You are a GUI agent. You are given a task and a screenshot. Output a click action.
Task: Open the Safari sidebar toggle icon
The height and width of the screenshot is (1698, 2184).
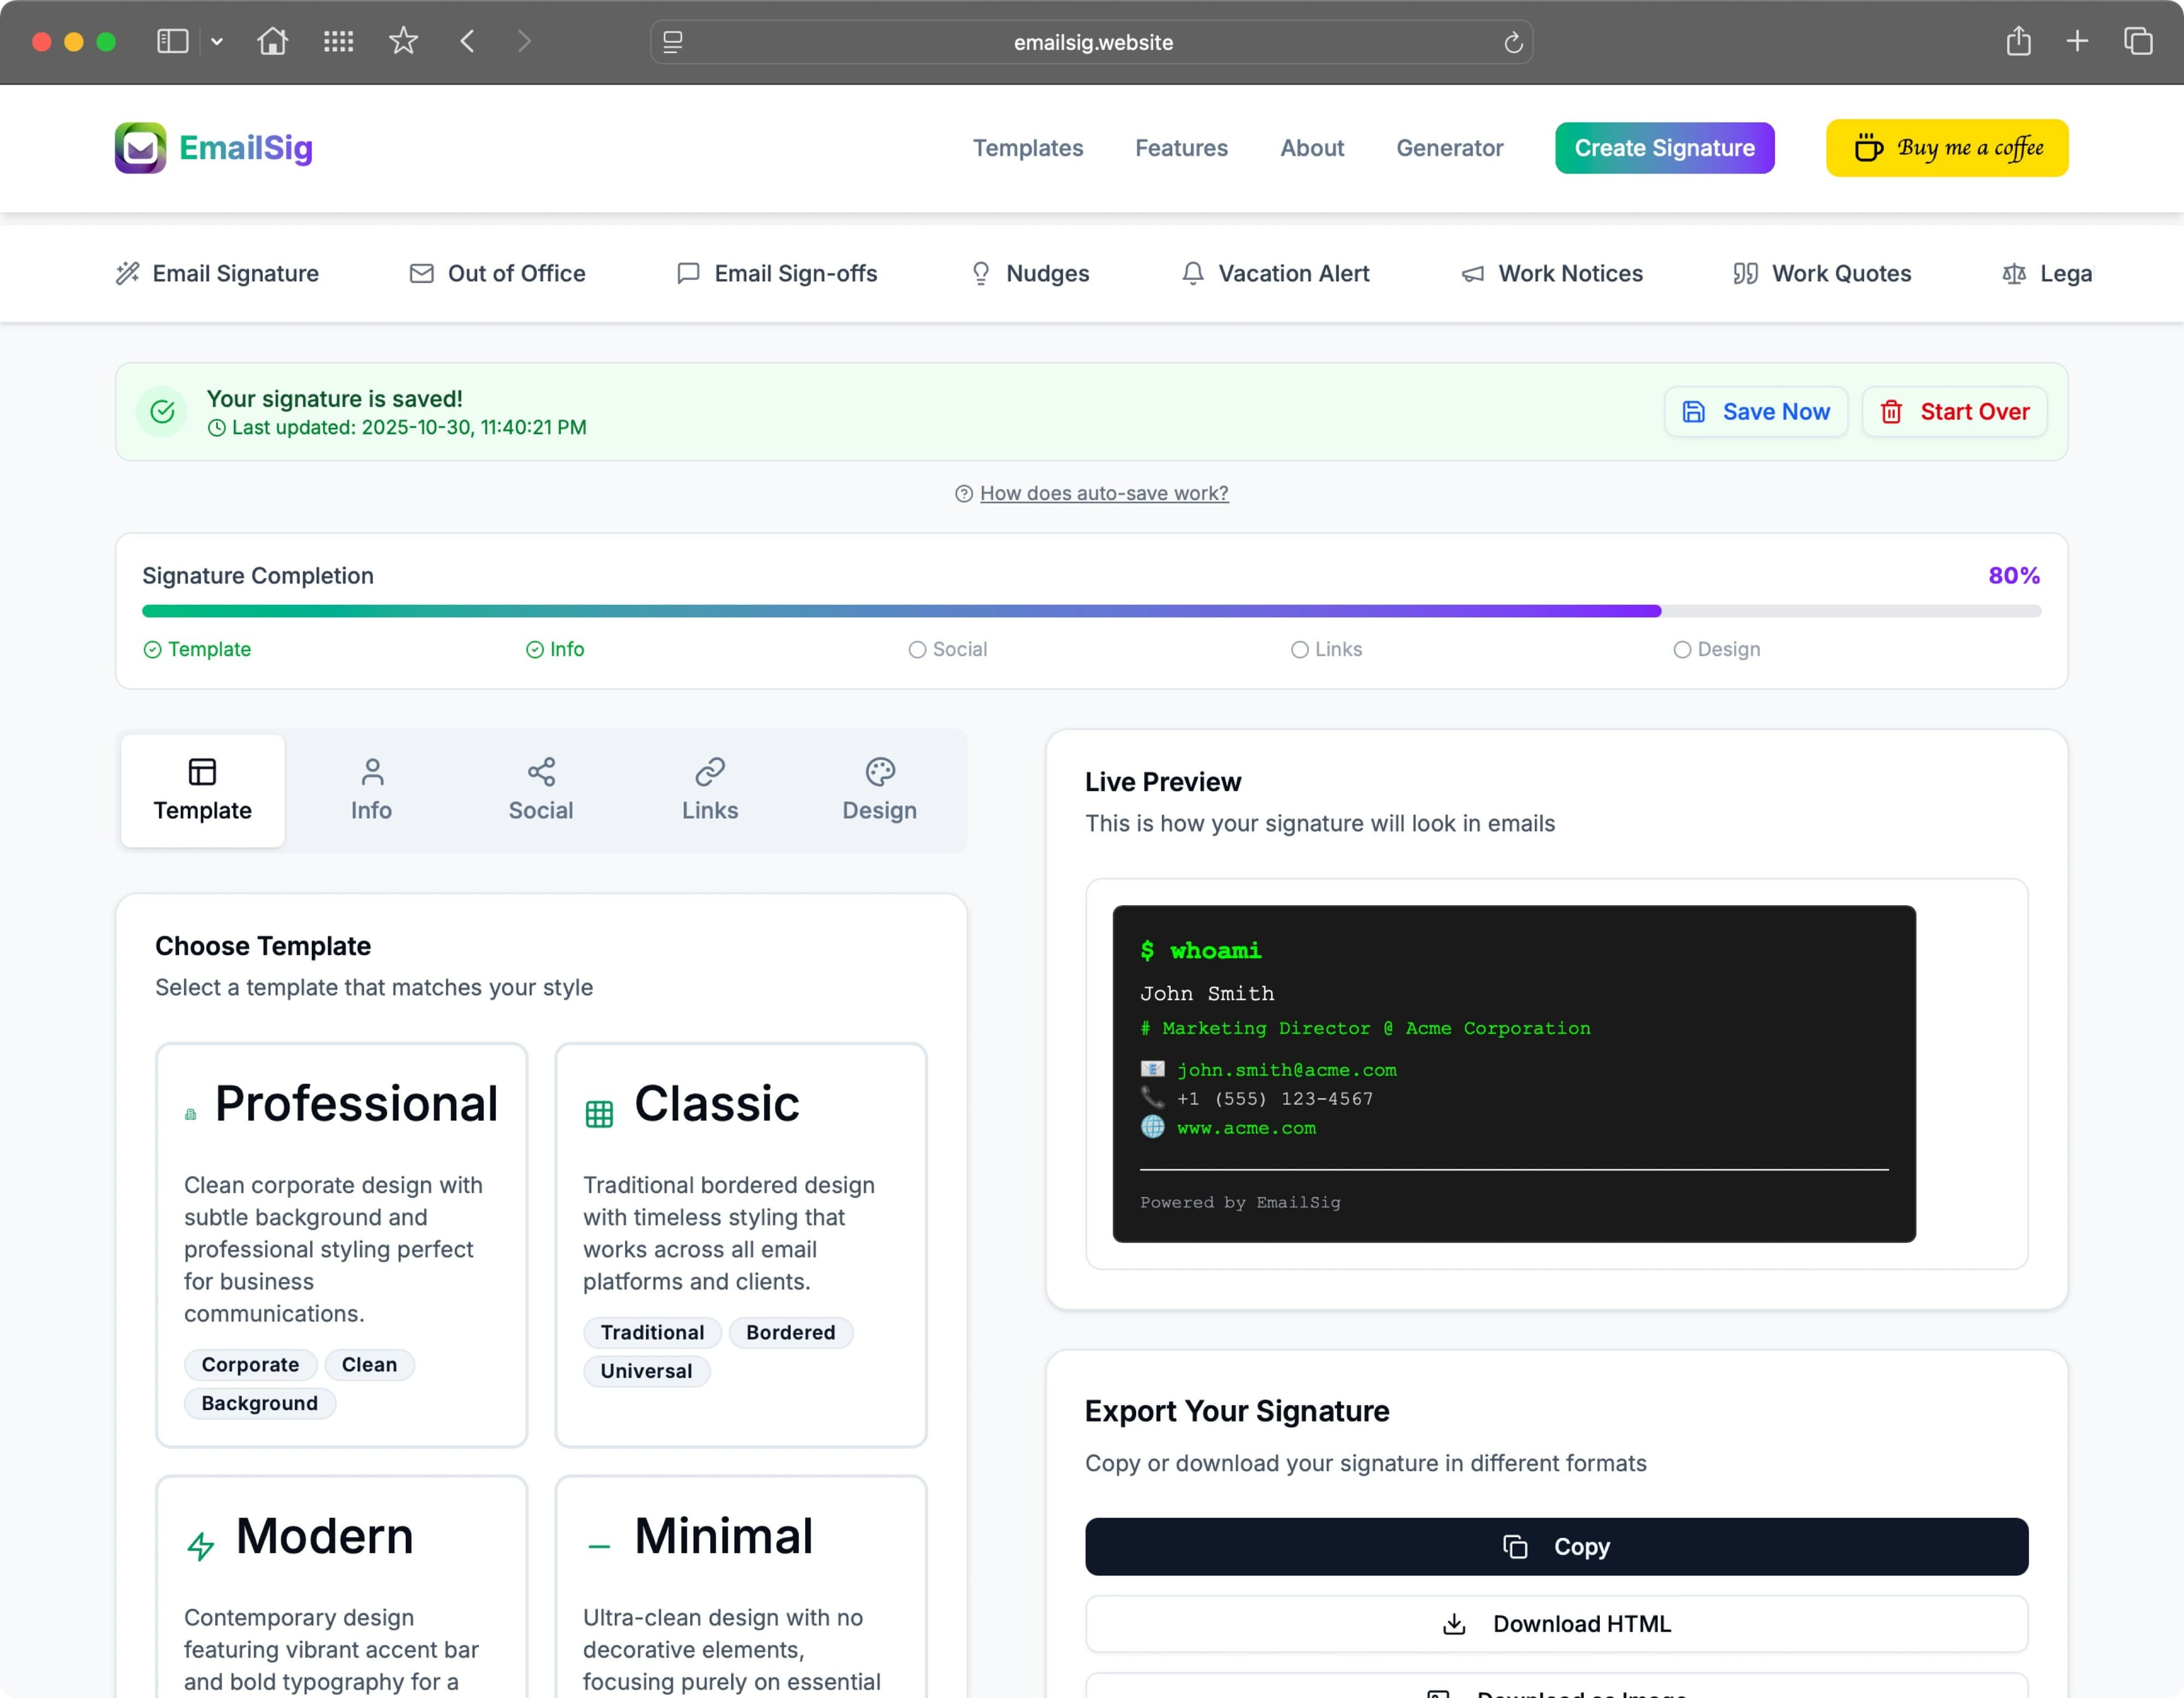pyautogui.click(x=172, y=41)
